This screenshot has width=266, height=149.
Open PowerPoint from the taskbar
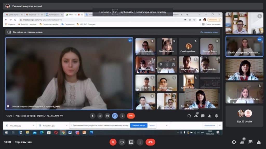84,133
